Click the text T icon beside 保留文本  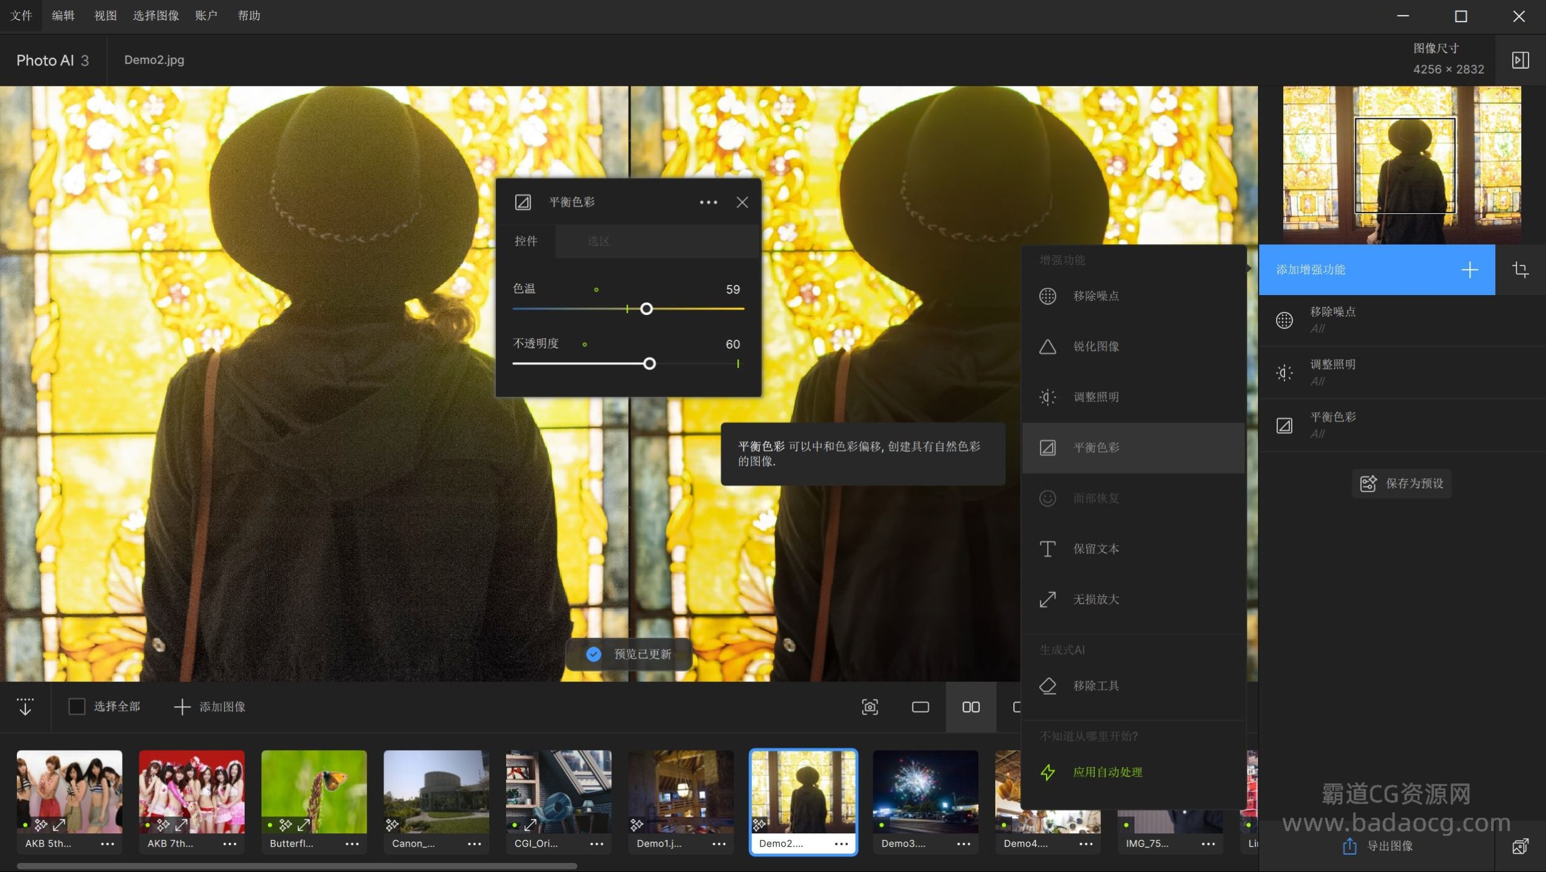coord(1048,549)
